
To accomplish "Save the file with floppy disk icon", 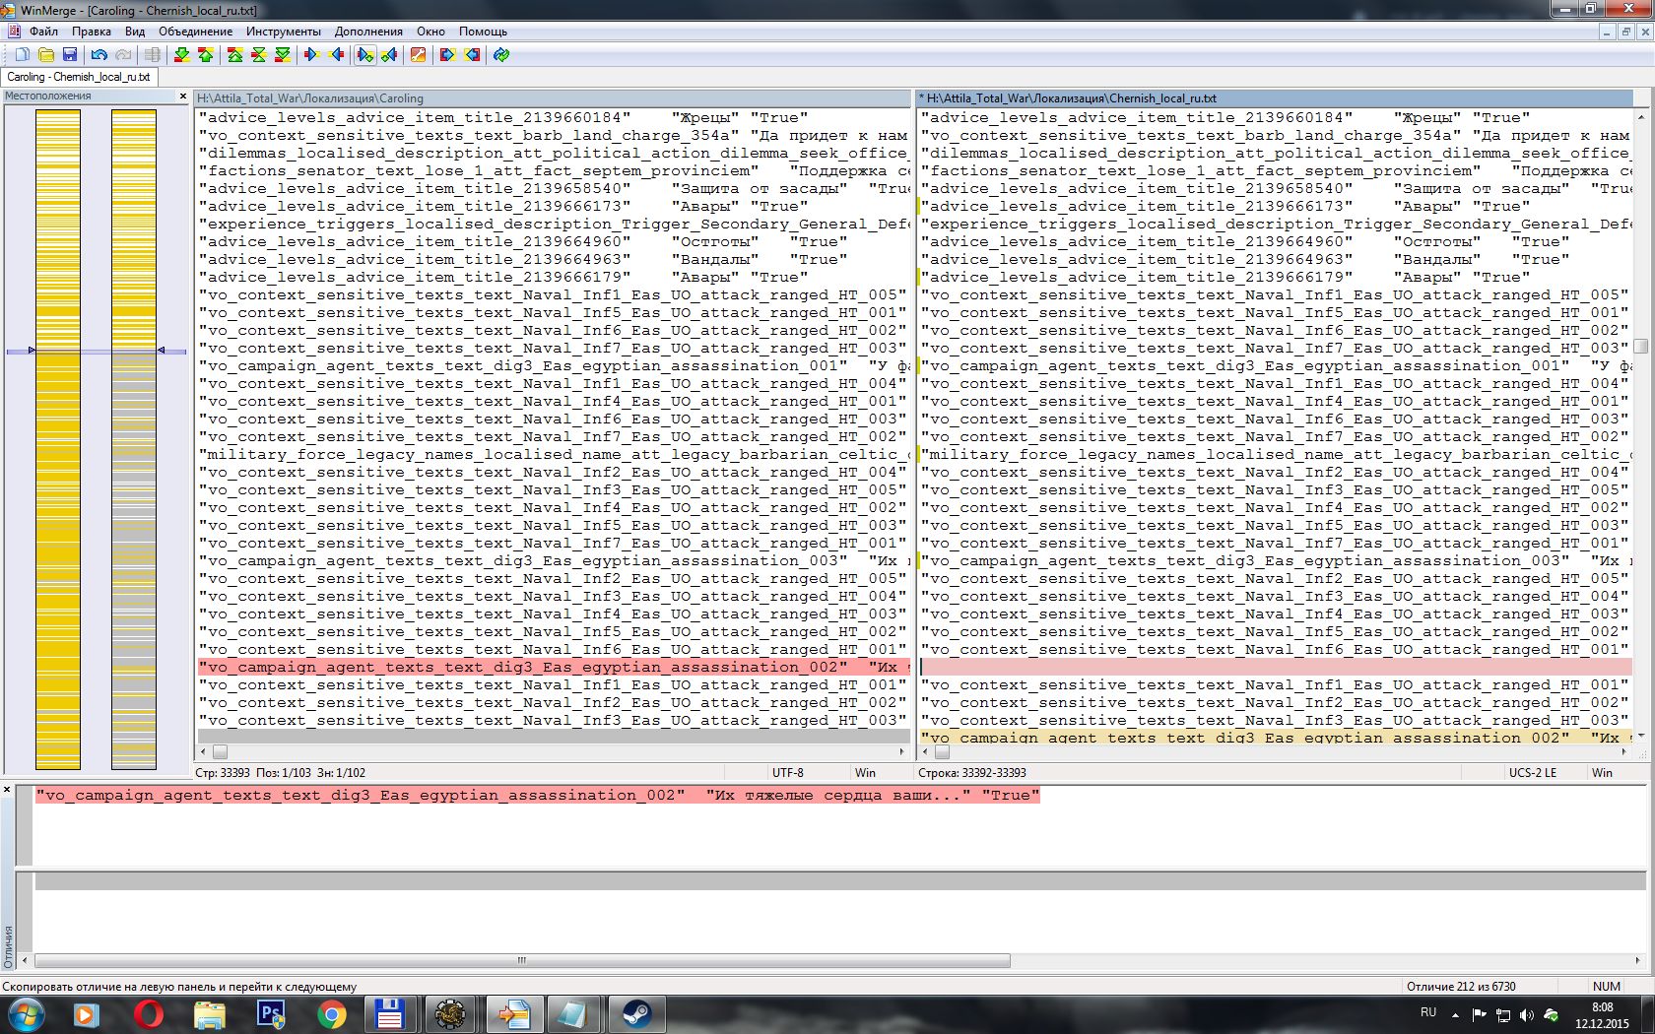I will (70, 55).
